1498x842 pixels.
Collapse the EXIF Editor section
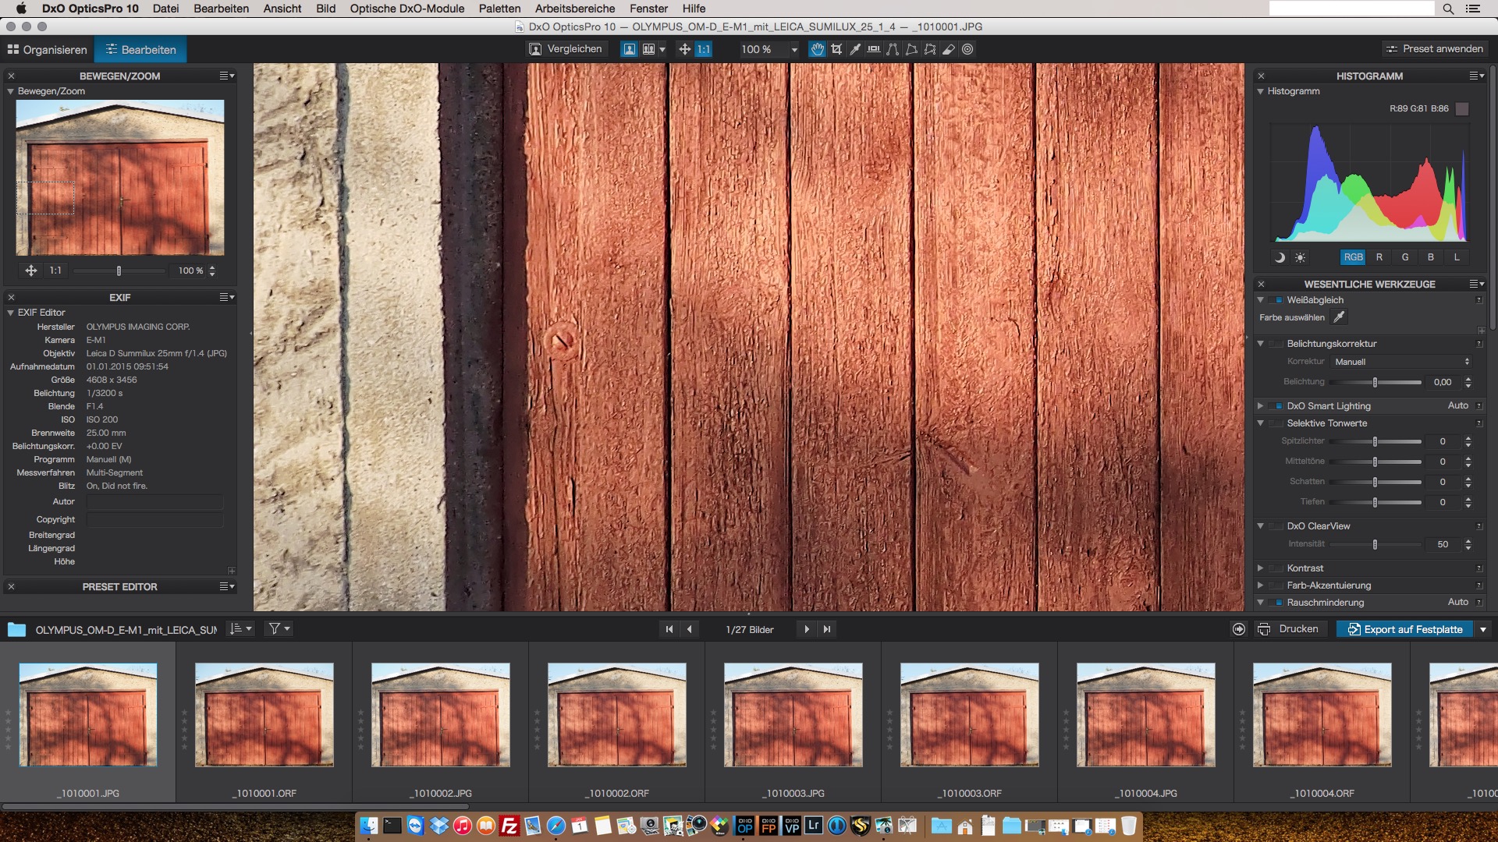11,313
